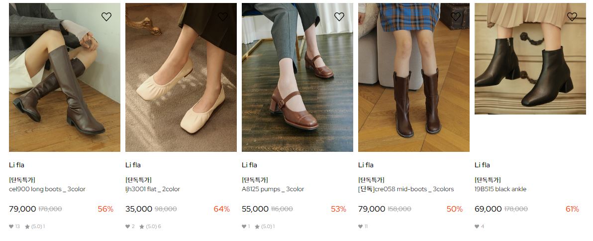Image resolution: width=593 pixels, height=241 pixels.
Task: Click heart outline on 19B515 black ankle photo
Action: 572,16
